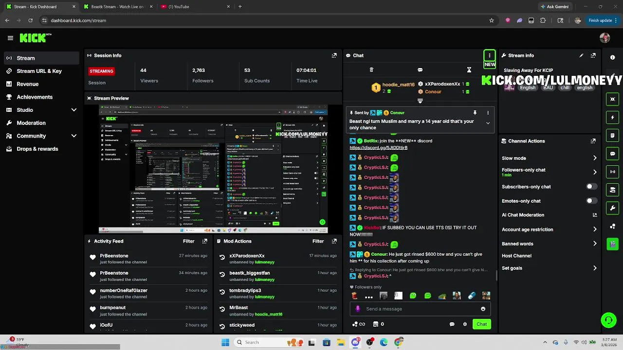Click Host Channel action
Viewport: 623px width, 350px height.
point(516,256)
